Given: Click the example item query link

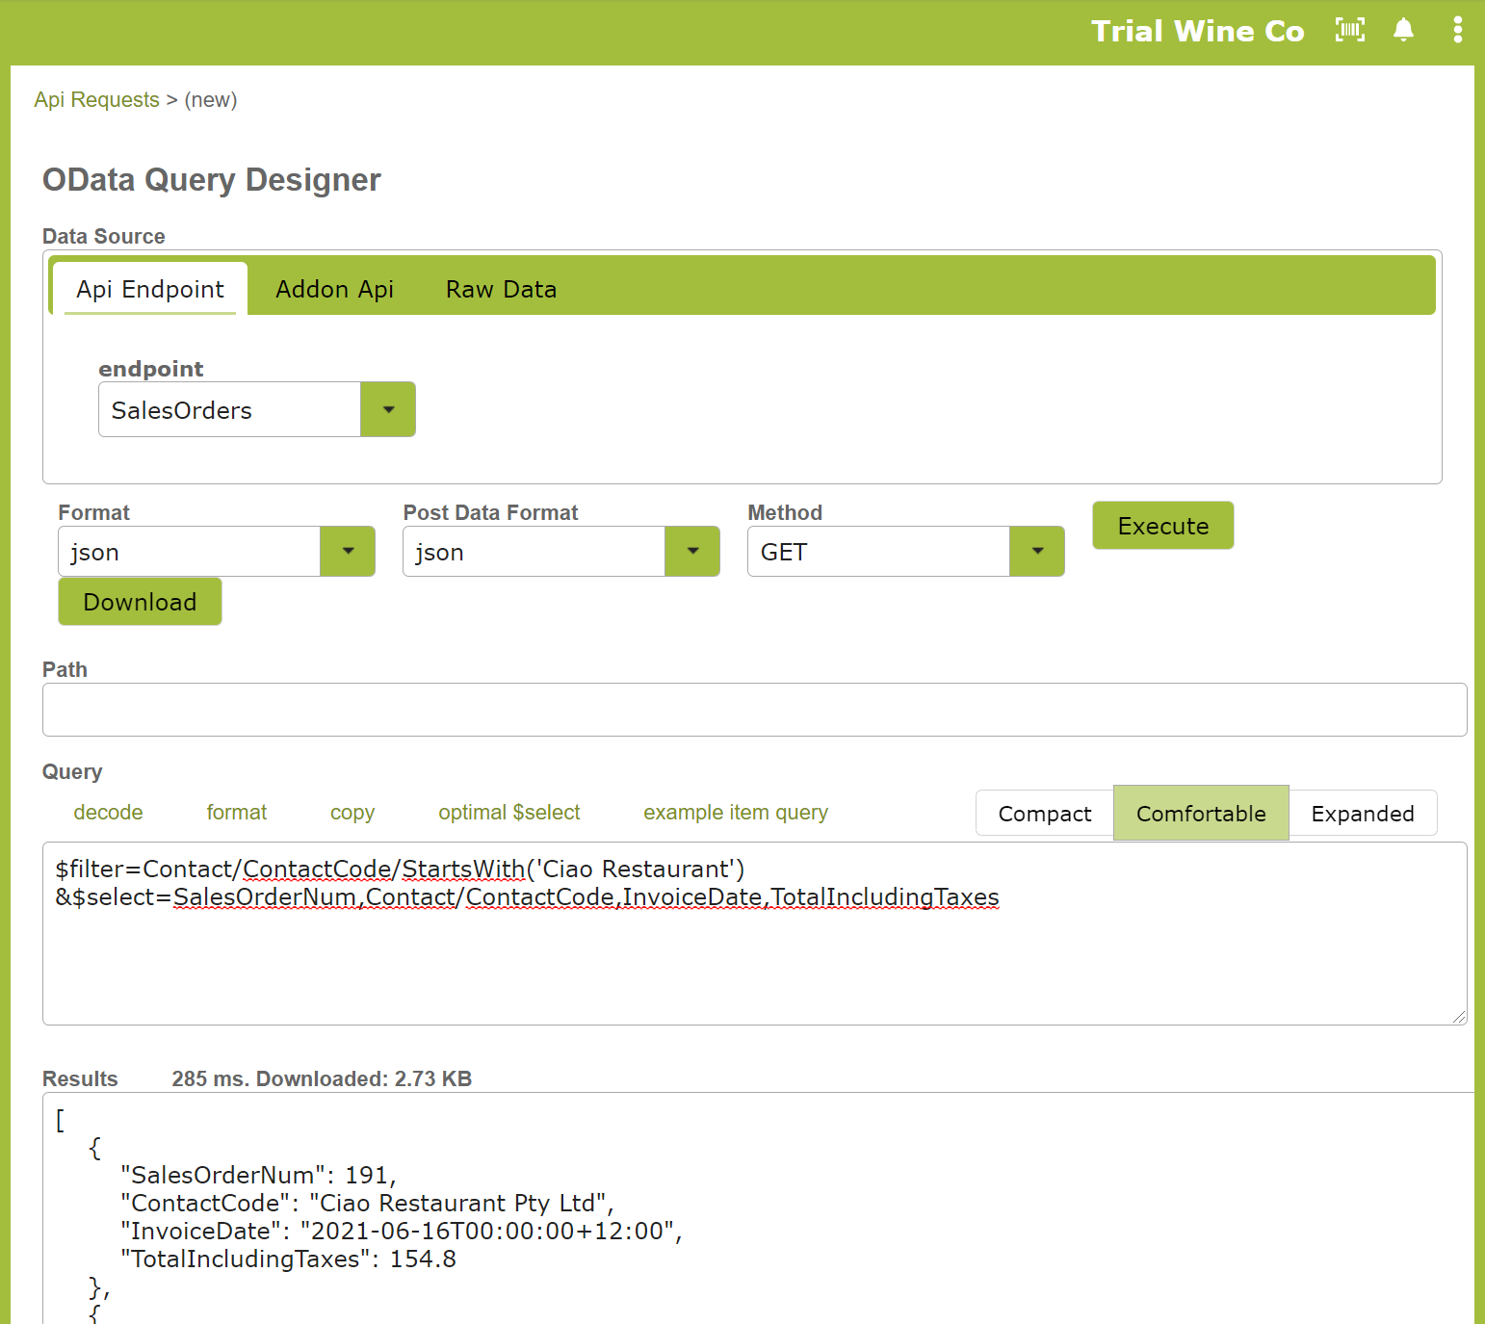Looking at the screenshot, I should click(x=736, y=813).
